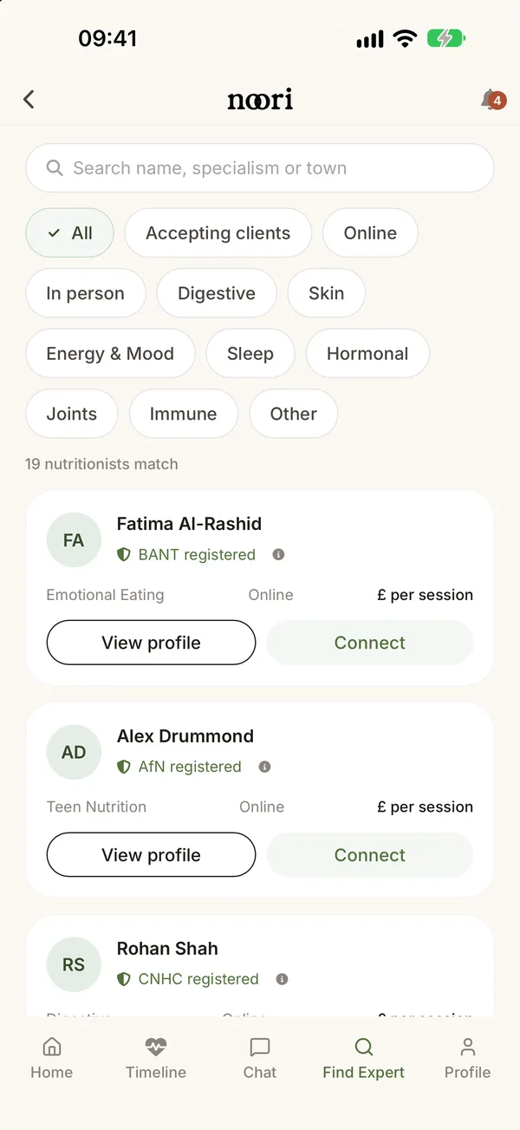Switch to the Timeline tab
The width and height of the screenshot is (520, 1130).
tap(156, 1059)
